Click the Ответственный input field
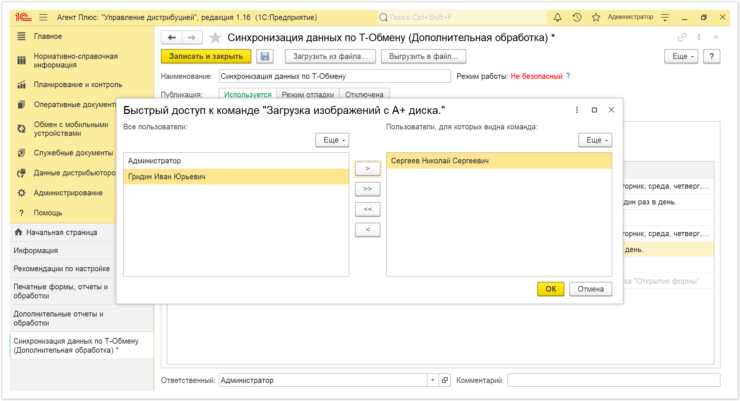This screenshot has width=740, height=401. pos(323,380)
